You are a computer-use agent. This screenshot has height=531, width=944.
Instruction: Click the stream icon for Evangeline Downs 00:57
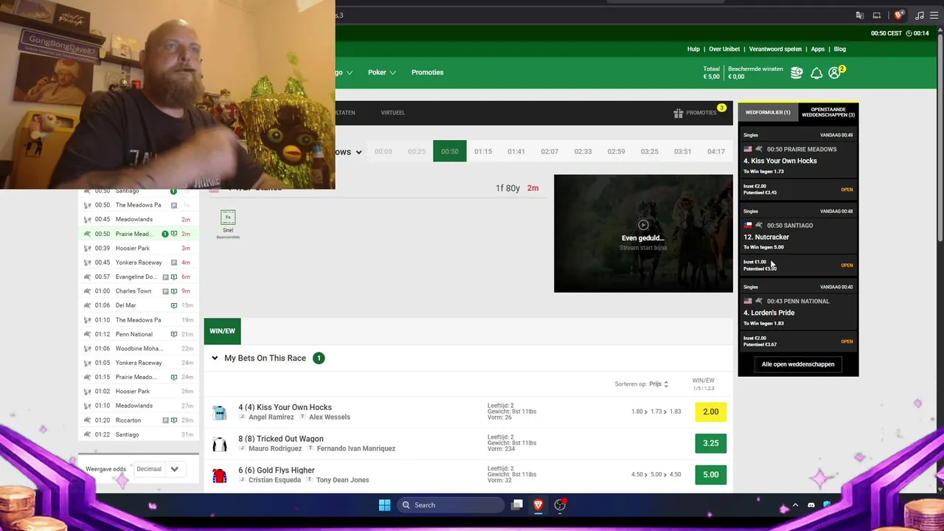click(x=174, y=277)
